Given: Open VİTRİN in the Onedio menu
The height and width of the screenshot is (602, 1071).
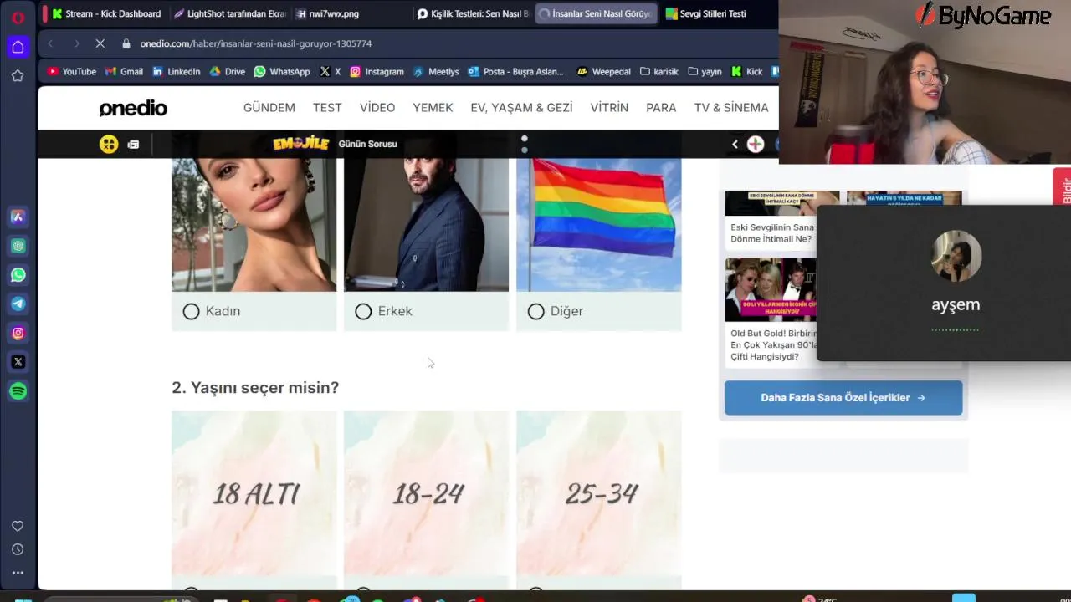Looking at the screenshot, I should 609,108.
